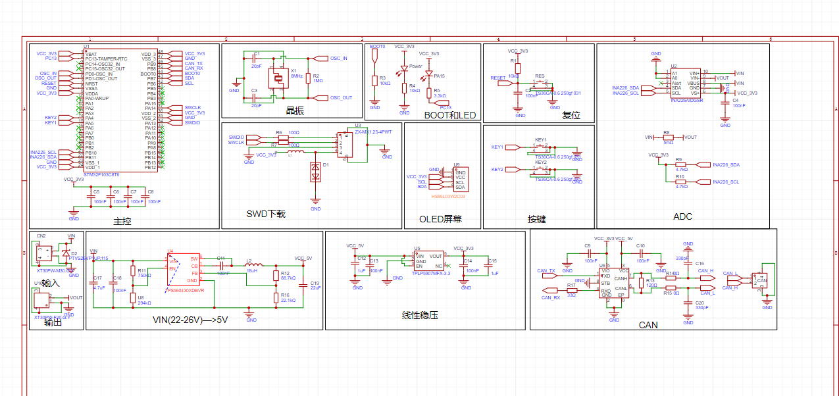Click the CAN_RX net port near R17
This screenshot has width=839, height=396.
551,290
